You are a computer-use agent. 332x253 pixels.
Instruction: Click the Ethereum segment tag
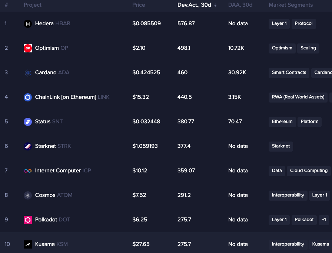pos(282,121)
